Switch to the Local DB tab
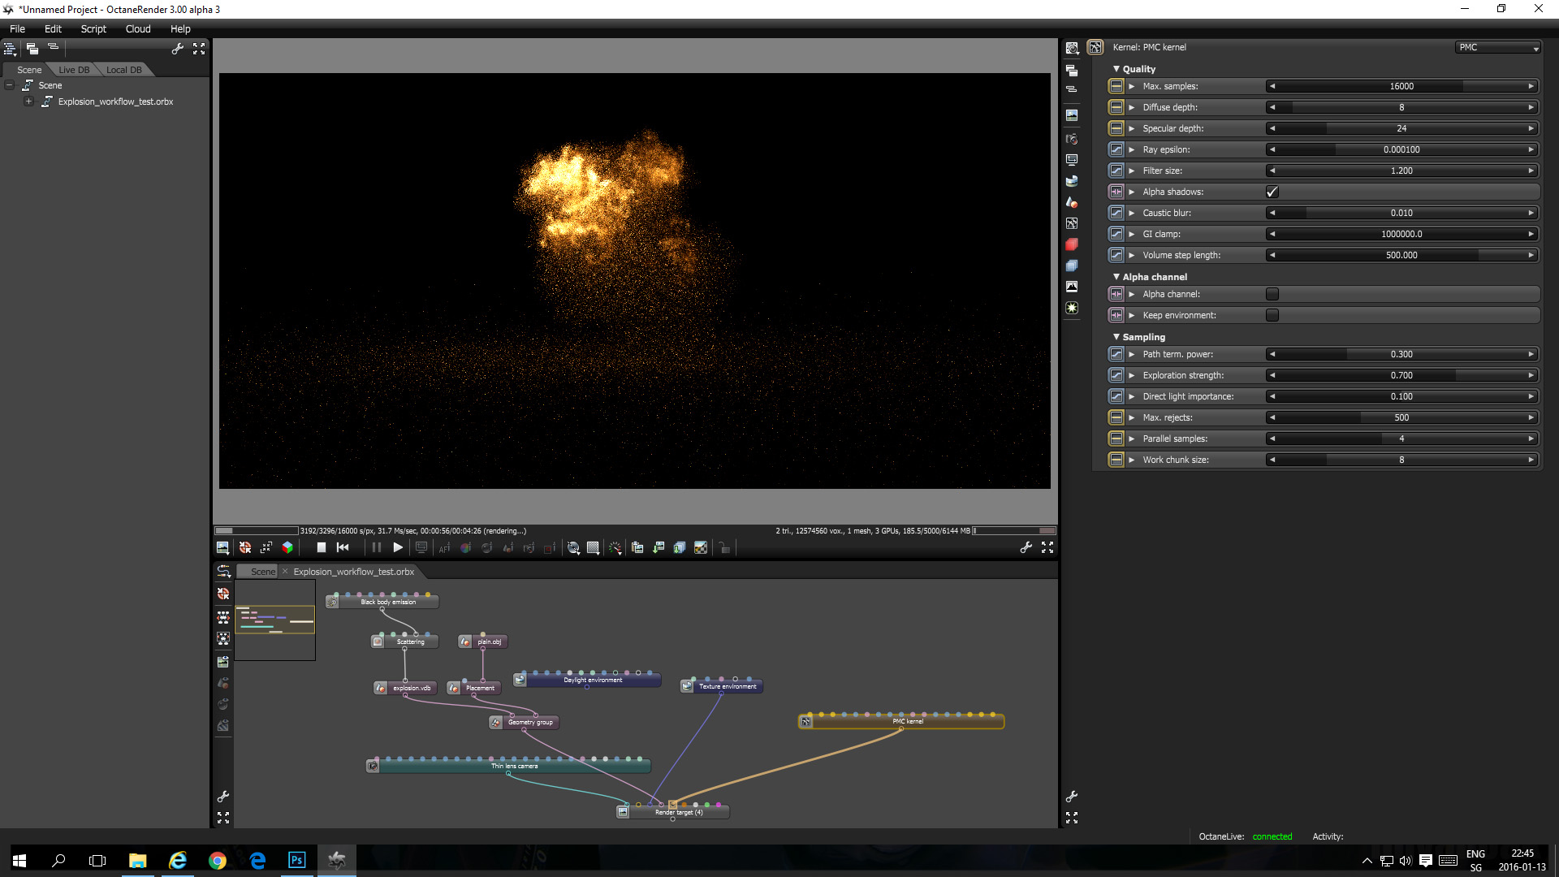The height and width of the screenshot is (877, 1559). (123, 71)
